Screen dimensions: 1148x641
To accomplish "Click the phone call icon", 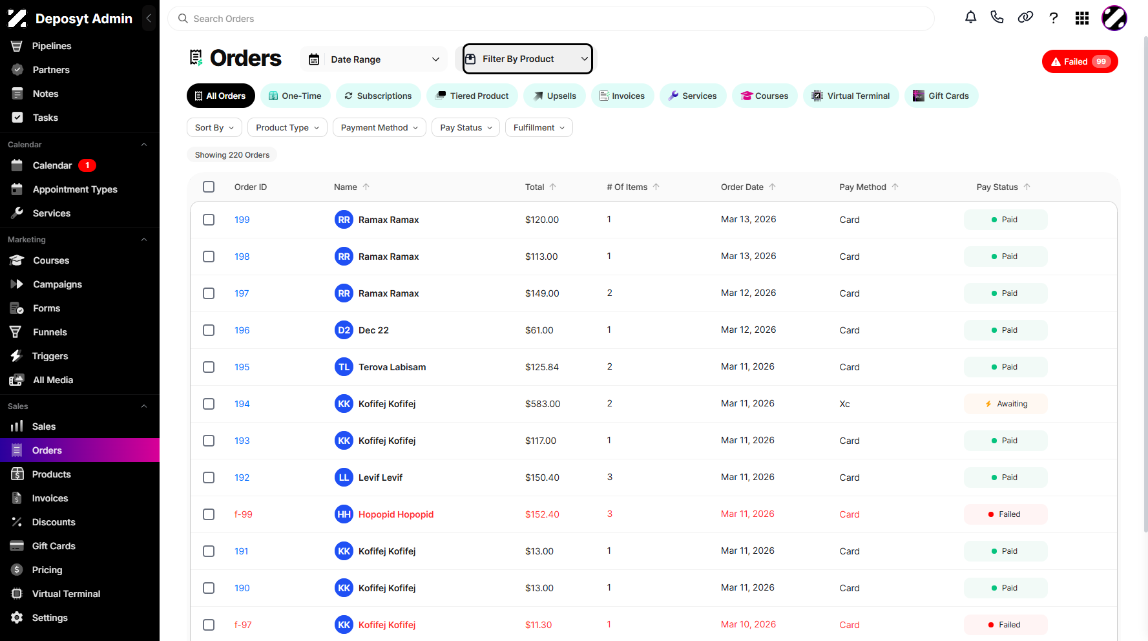I will (x=997, y=17).
